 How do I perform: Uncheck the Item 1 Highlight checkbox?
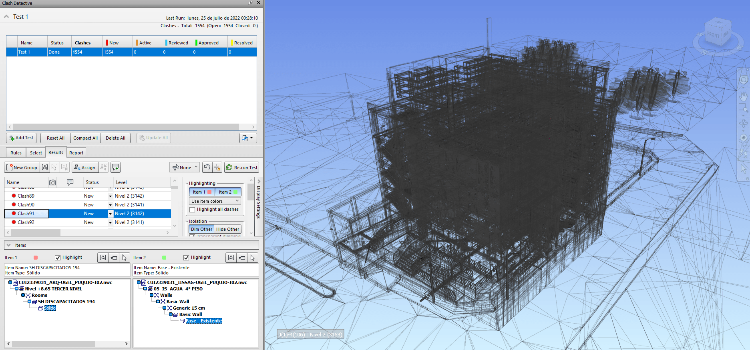[x=58, y=258]
